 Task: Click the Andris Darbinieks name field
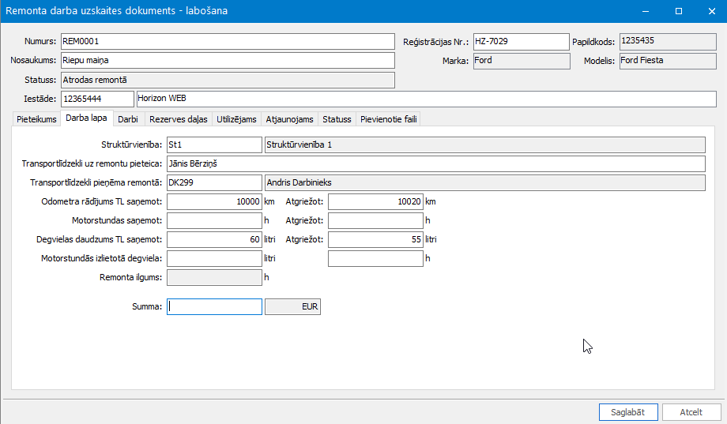click(x=485, y=182)
